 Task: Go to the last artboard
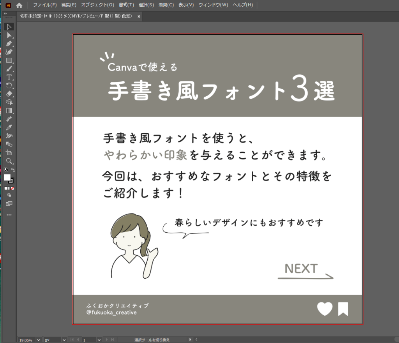112,340
